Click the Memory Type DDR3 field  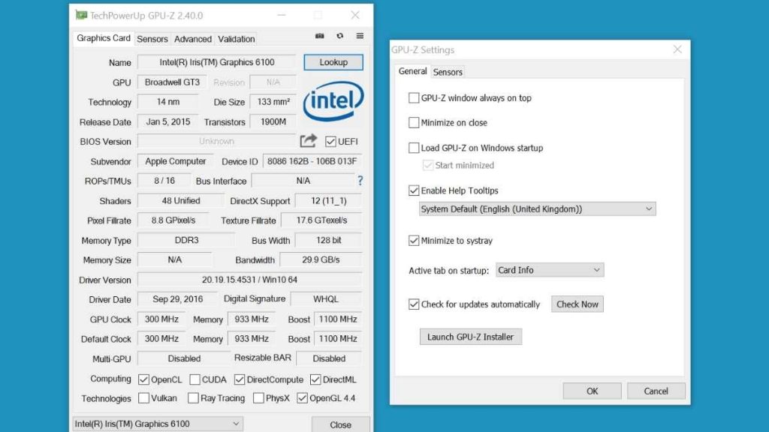[186, 241]
